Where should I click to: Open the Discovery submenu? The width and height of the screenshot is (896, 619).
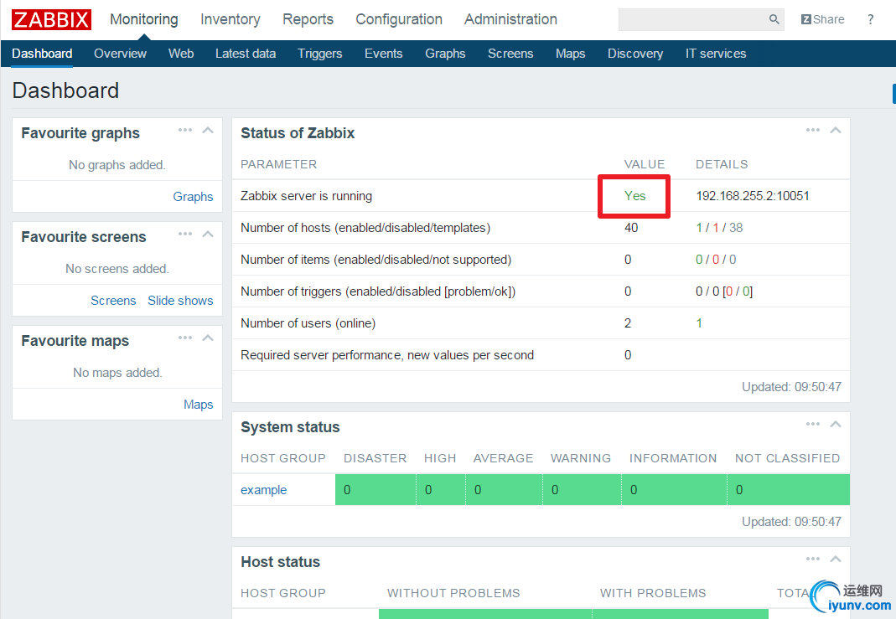[635, 54]
